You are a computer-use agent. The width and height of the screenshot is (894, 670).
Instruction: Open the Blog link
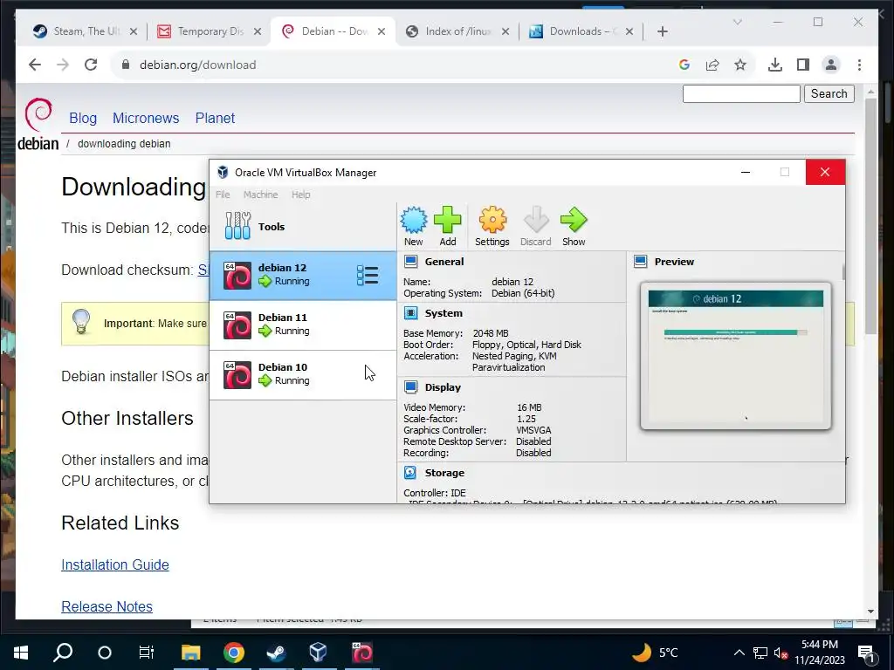[x=83, y=118]
